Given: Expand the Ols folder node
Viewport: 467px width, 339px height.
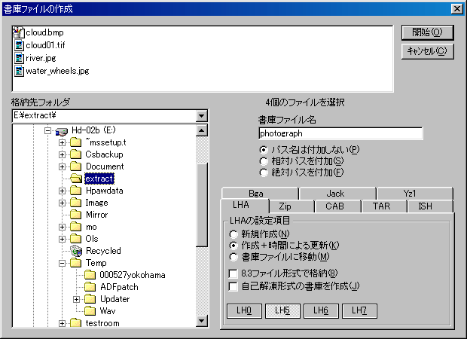Looking at the screenshot, I should coord(62,239).
